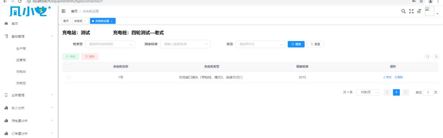Viewport: 443px width, 138px height.
Task: Click the browser address bar
Action: [x=217, y=2]
